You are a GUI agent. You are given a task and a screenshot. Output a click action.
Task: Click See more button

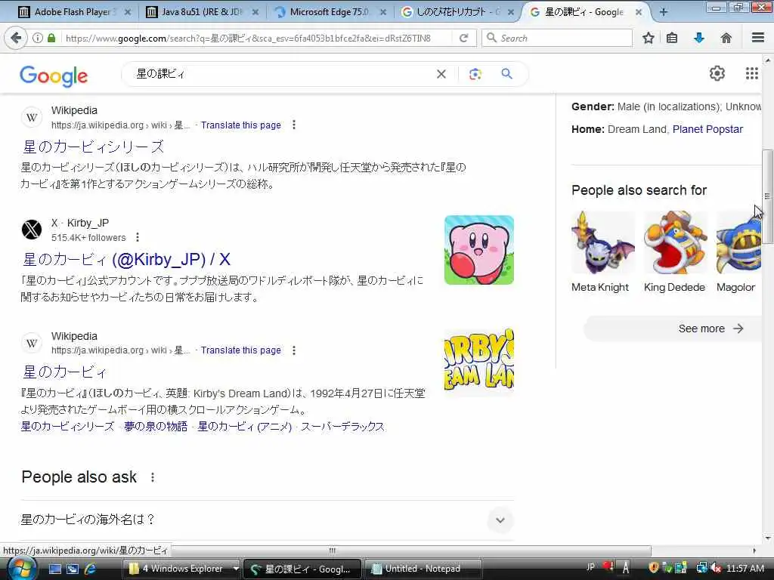click(x=672, y=329)
